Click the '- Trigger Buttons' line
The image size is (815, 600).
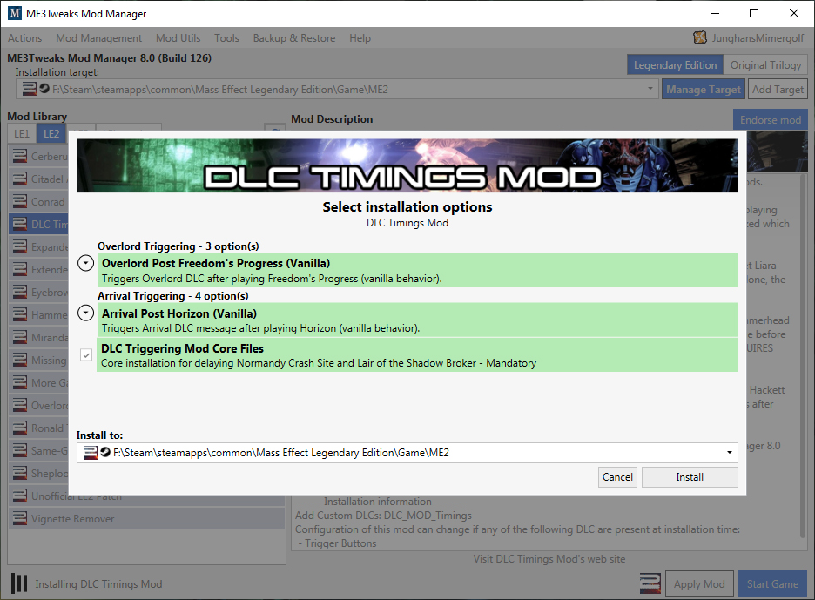coord(337,543)
